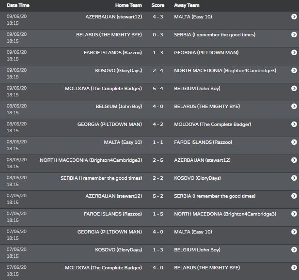The image size is (299, 280).
Task: Open arrow for Azerbaijan 5-2 Serbia match
Action: (294, 196)
